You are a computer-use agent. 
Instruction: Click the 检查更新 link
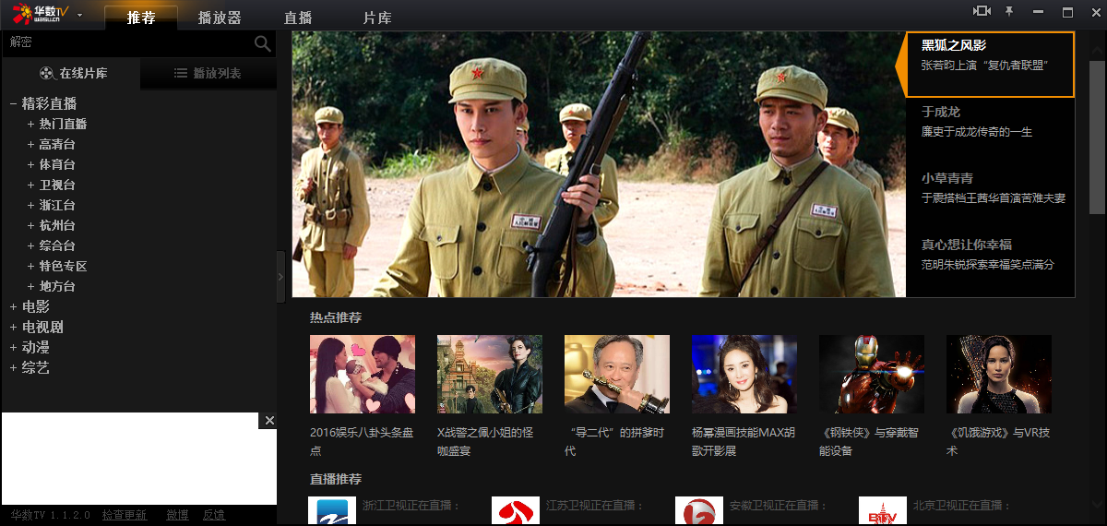click(125, 515)
